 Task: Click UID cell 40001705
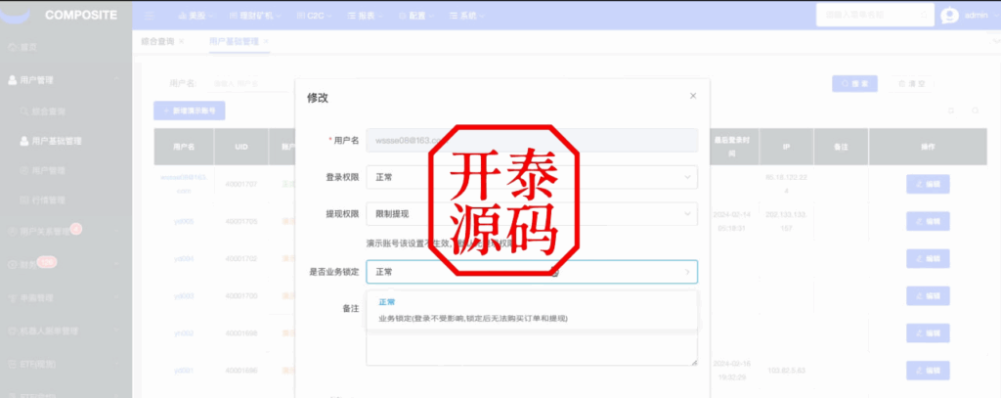[241, 221]
